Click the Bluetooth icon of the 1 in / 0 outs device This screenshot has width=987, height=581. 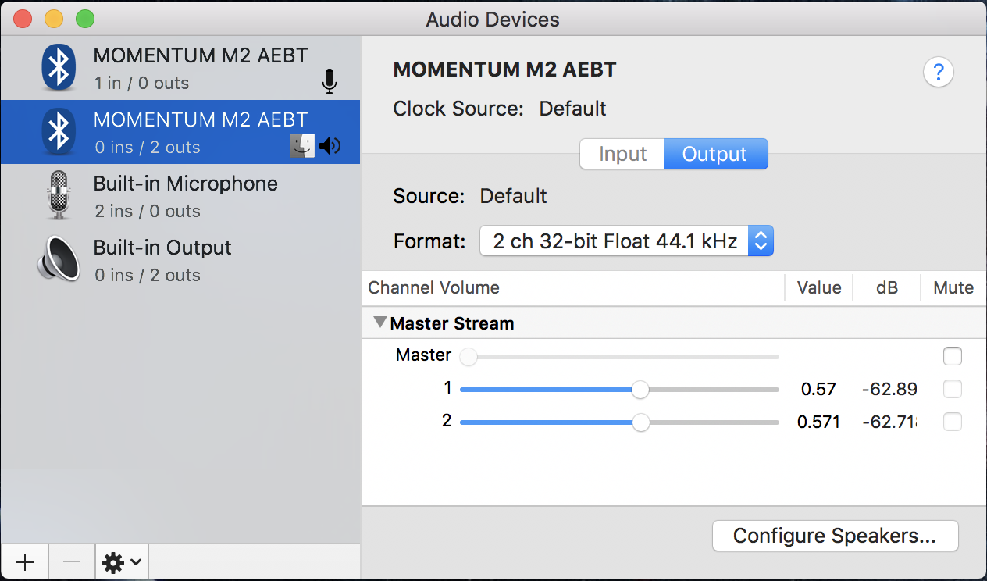tap(59, 68)
